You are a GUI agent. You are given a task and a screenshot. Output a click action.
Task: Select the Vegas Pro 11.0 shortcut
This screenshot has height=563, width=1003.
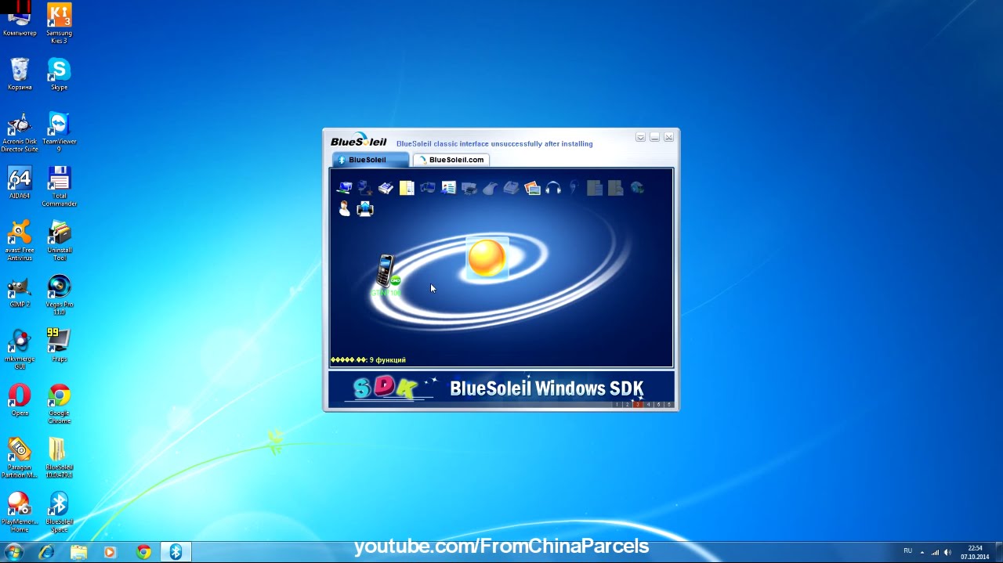point(59,294)
